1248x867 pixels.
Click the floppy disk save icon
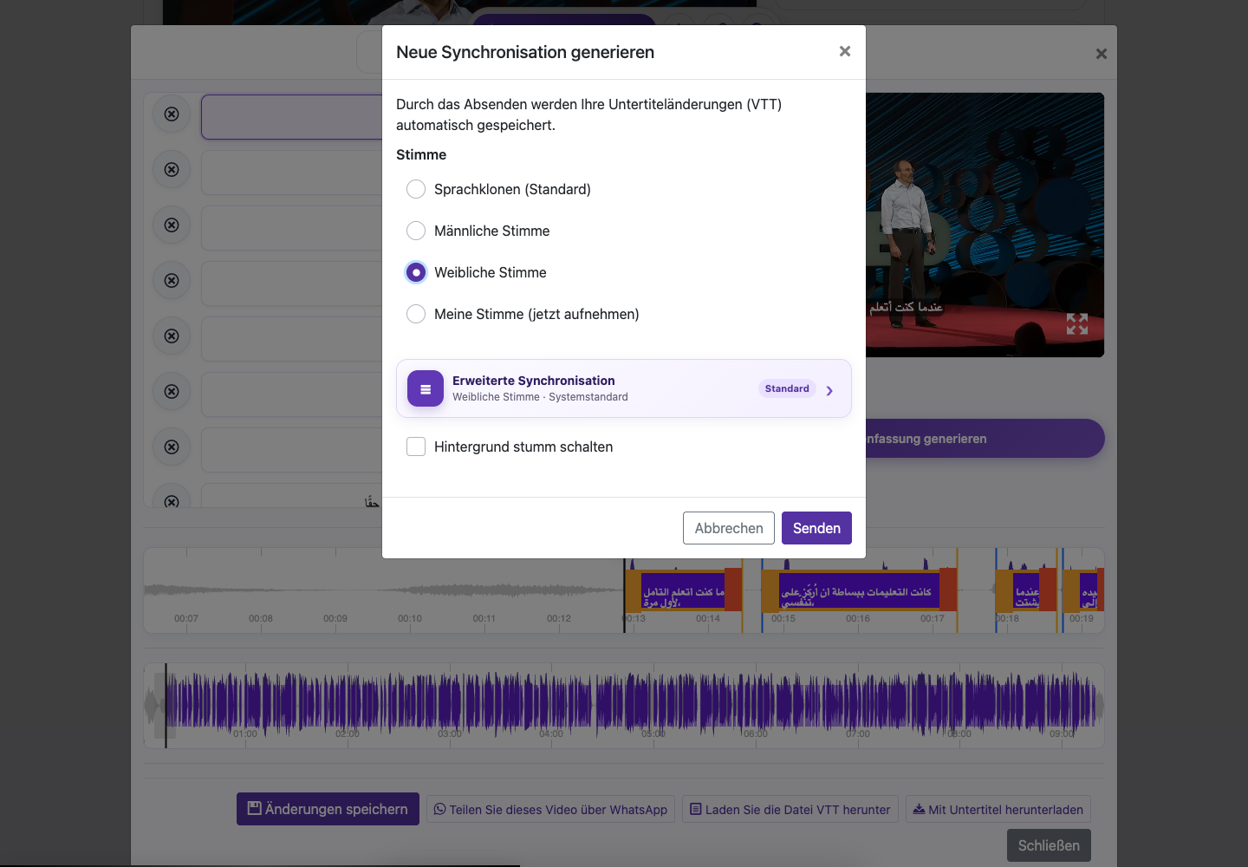click(x=255, y=808)
